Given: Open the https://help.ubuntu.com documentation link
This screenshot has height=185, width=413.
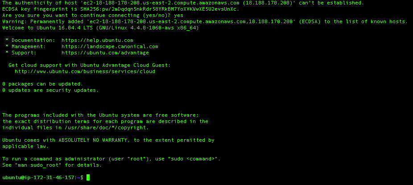Looking at the screenshot, I should tap(98, 40).
